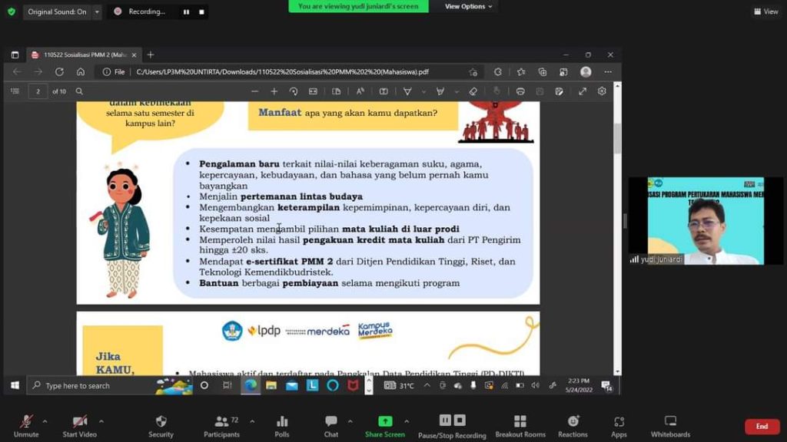Viewport: 787px width, 442px height.
Task: Open Reactions
Action: coord(573,426)
